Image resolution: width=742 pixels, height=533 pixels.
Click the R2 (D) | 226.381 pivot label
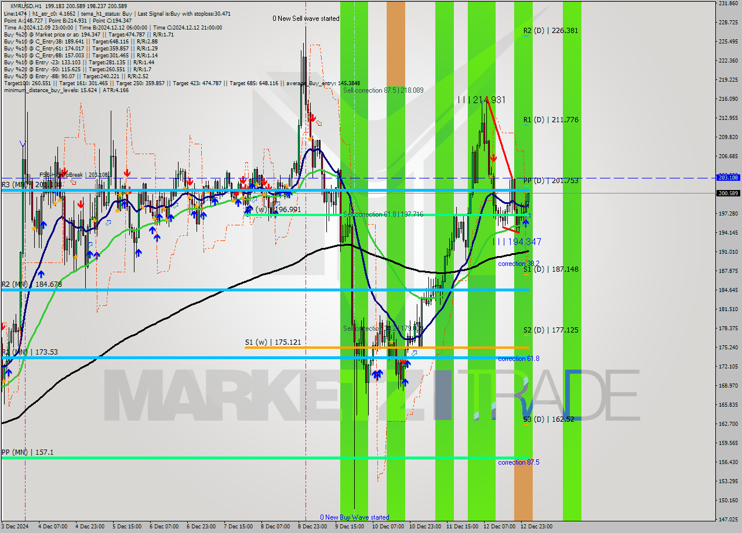551,31
